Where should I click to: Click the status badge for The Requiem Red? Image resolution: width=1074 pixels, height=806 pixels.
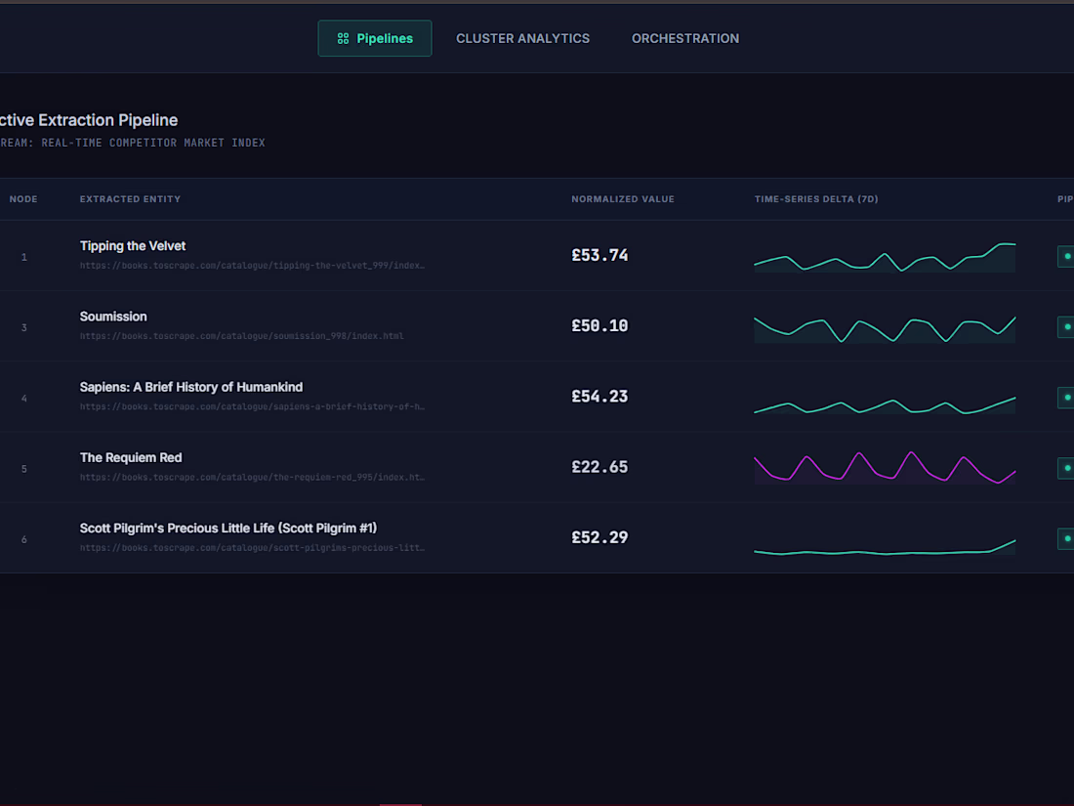point(1066,468)
